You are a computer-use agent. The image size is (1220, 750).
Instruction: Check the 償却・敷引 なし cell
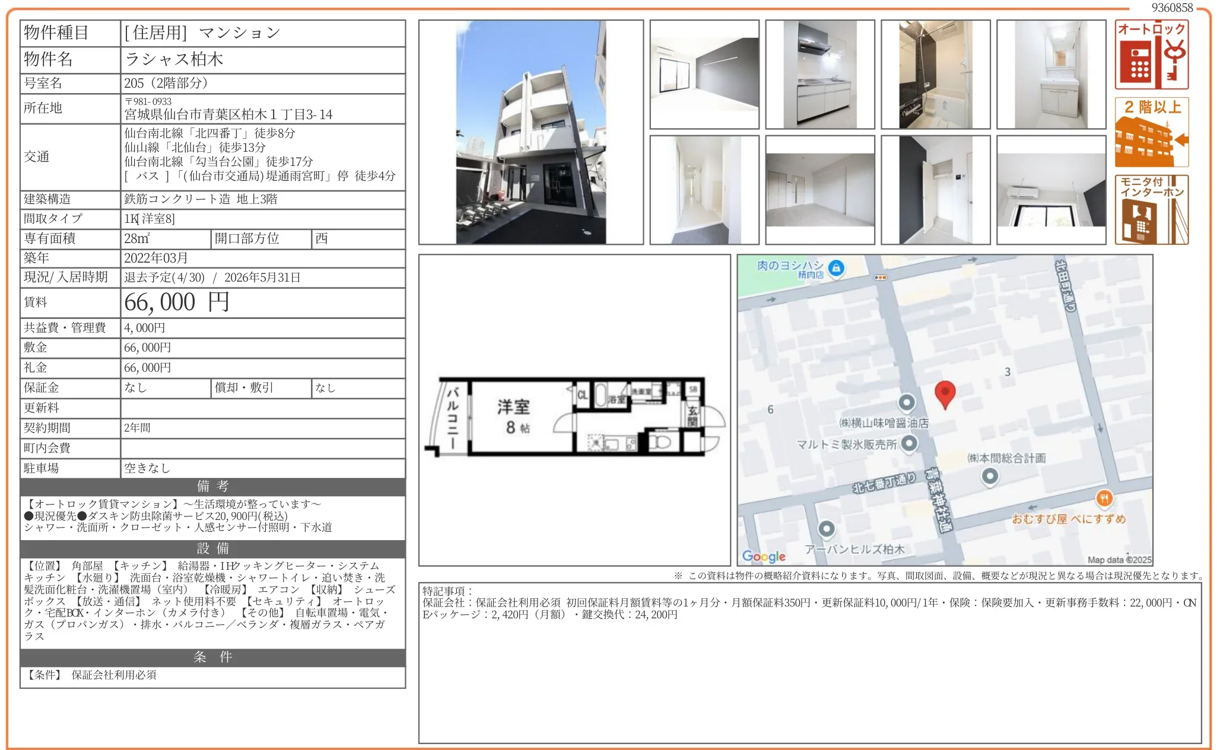click(329, 388)
